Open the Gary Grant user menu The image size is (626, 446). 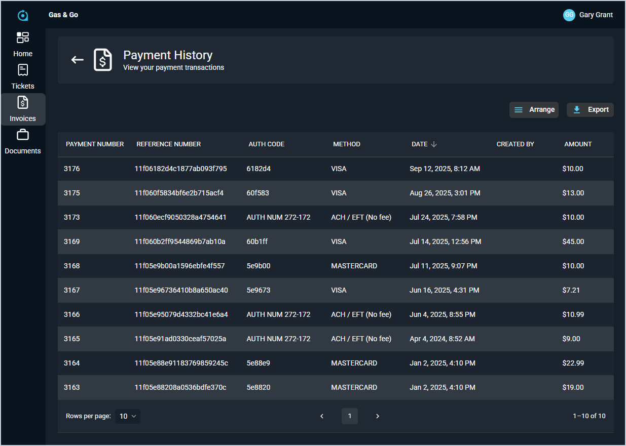pyautogui.click(x=596, y=15)
